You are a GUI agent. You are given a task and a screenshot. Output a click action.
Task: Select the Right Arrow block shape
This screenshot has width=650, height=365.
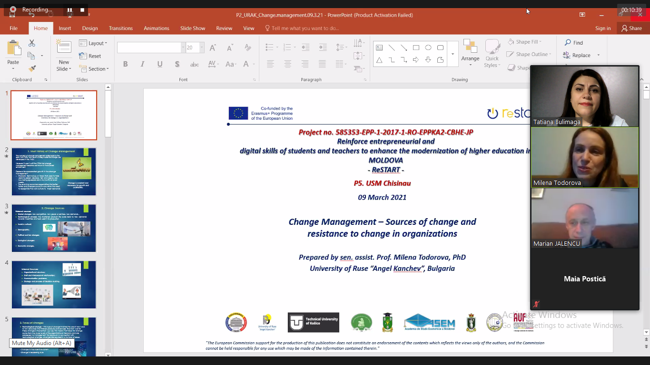coord(416,60)
